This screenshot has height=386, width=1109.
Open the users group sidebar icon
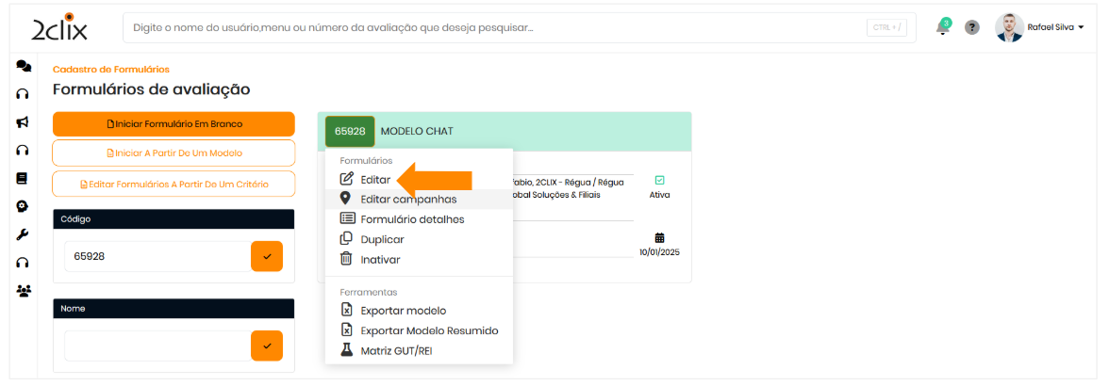pos(24,291)
